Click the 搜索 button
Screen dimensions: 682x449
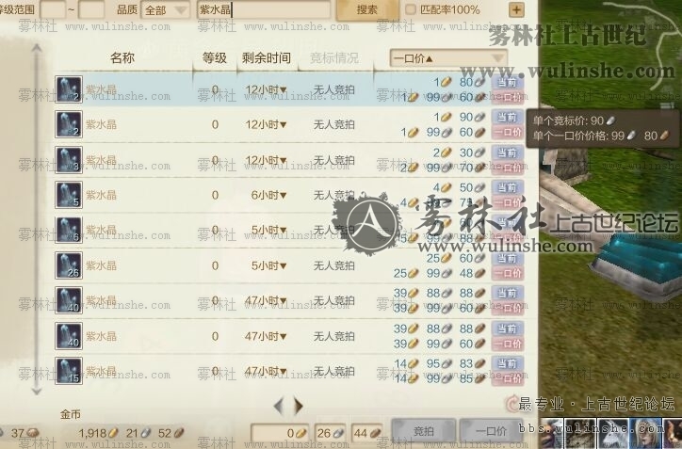pyautogui.click(x=367, y=9)
